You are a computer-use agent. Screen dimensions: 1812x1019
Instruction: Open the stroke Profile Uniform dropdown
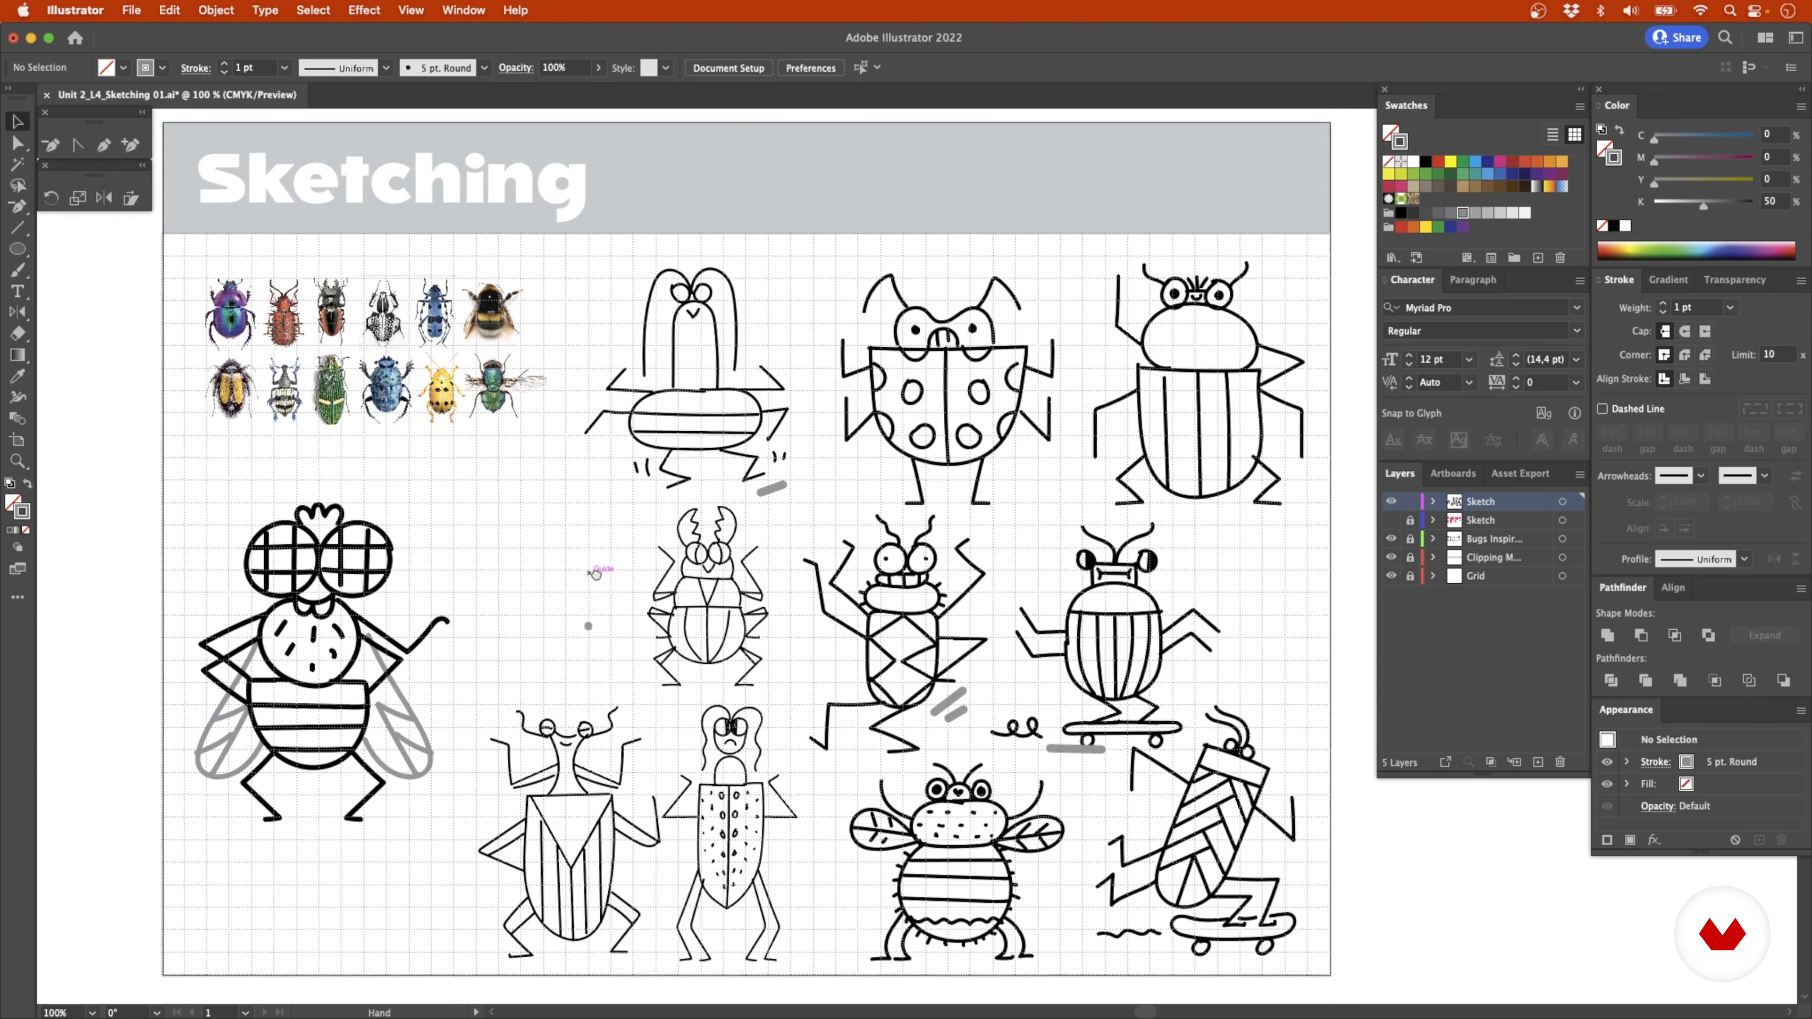(1744, 559)
